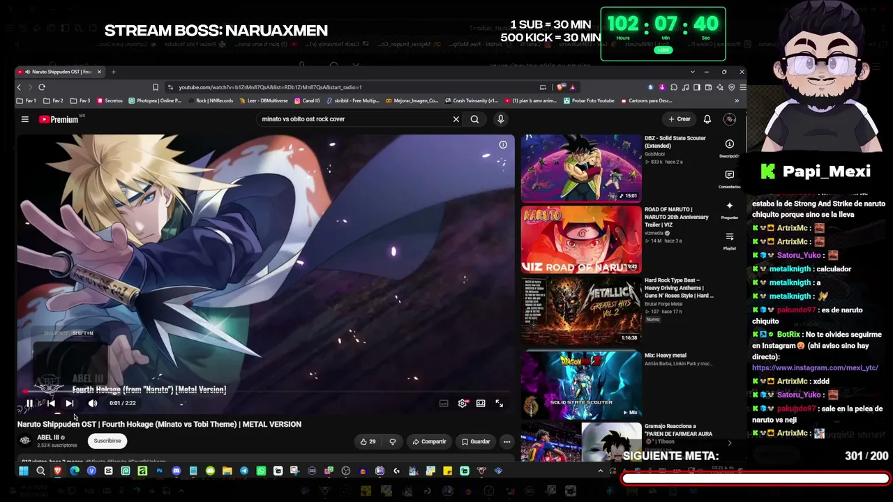The height and width of the screenshot is (502, 893).
Task: Open DBZ Solid State Scouter video thumbnail
Action: click(581, 168)
